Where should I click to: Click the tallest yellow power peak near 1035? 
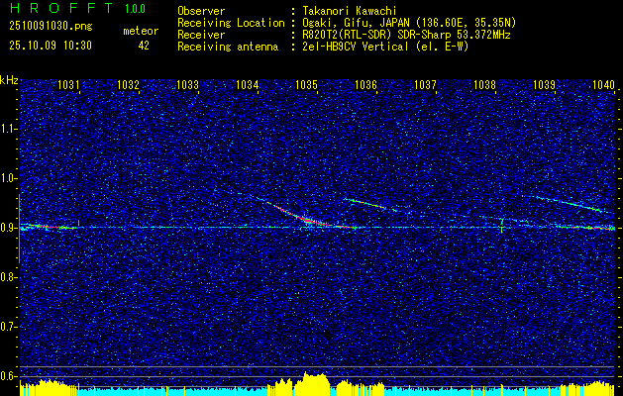click(314, 382)
